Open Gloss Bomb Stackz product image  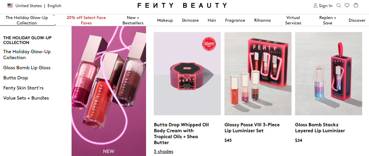click(x=329, y=73)
